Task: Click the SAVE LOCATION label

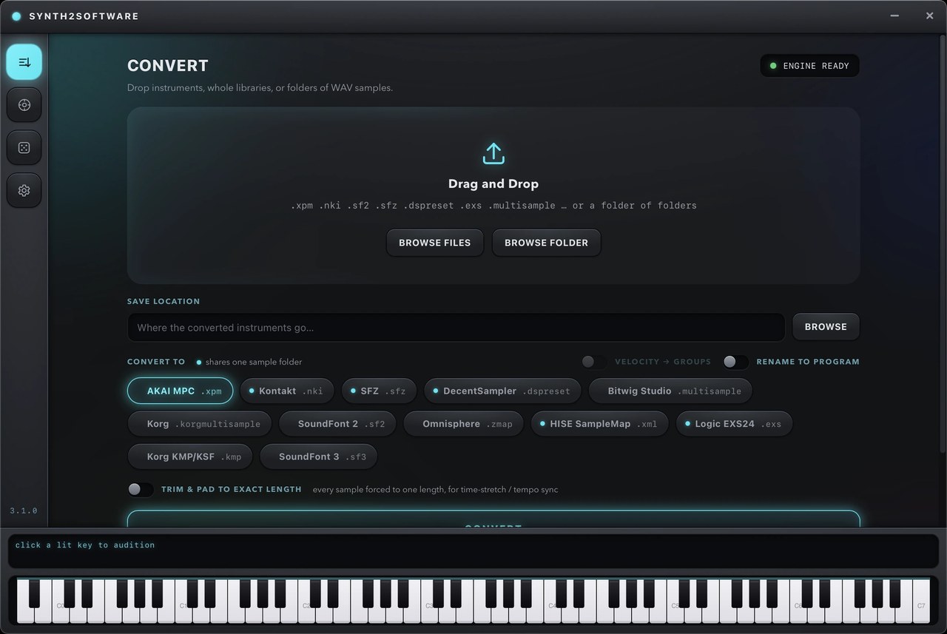Action: pyautogui.click(x=164, y=301)
